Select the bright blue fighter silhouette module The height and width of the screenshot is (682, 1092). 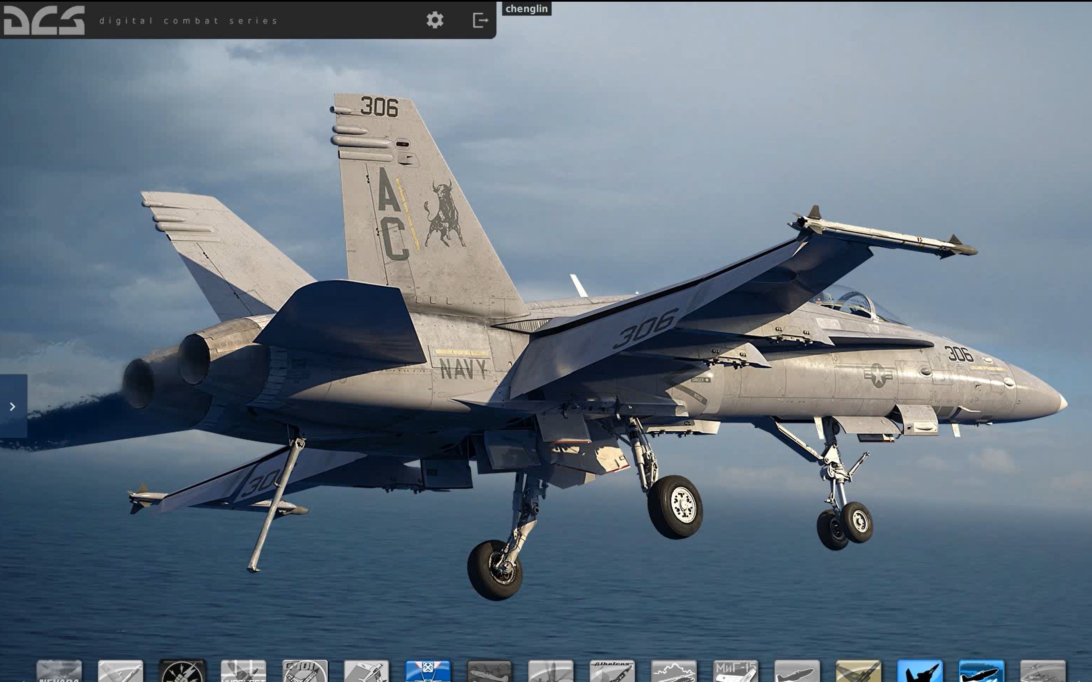pos(920,671)
